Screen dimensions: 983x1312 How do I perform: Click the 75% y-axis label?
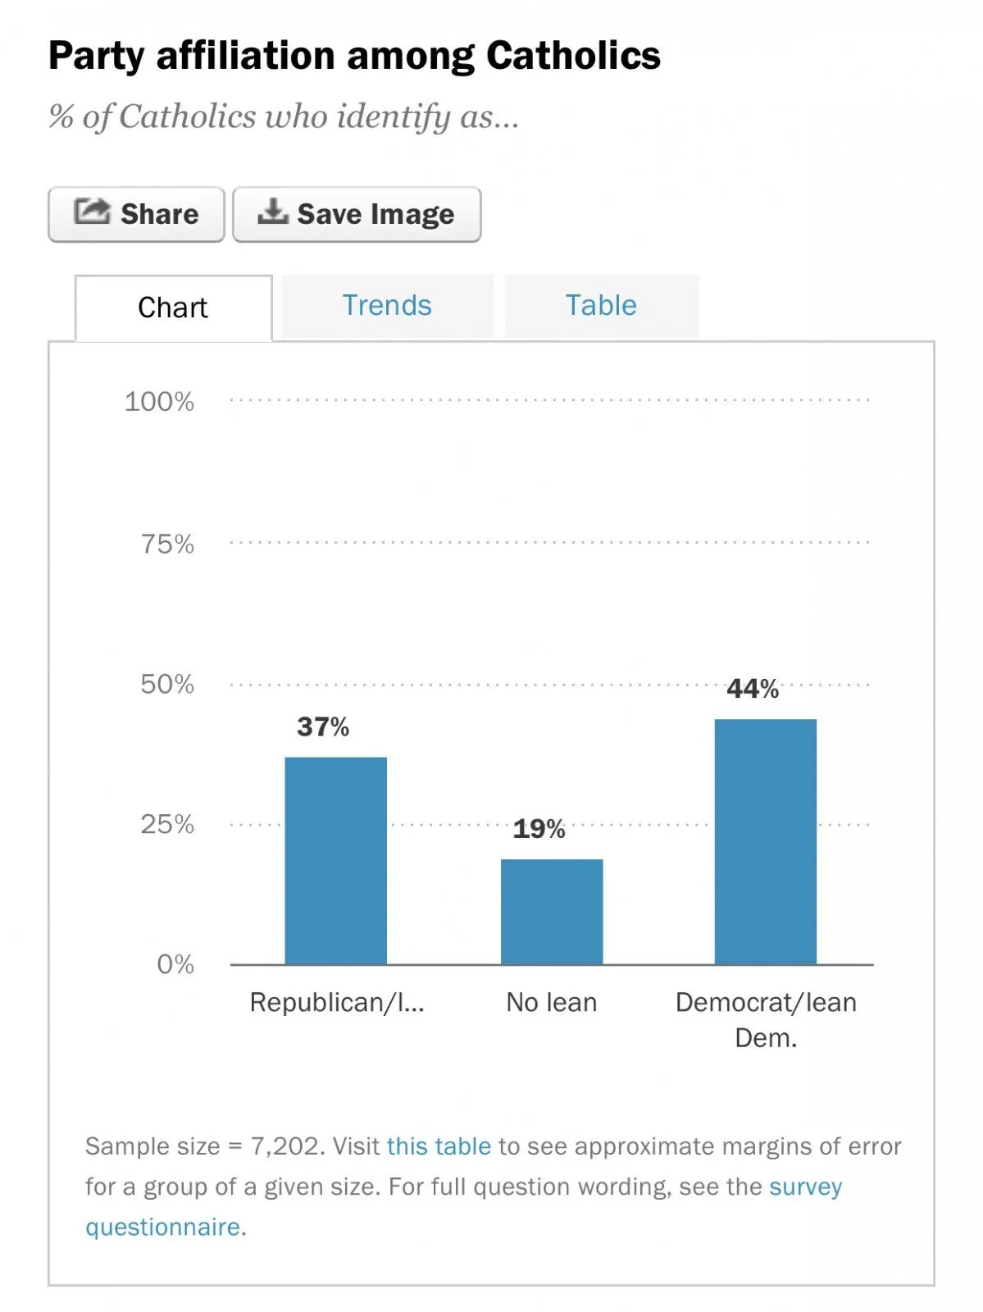(167, 544)
